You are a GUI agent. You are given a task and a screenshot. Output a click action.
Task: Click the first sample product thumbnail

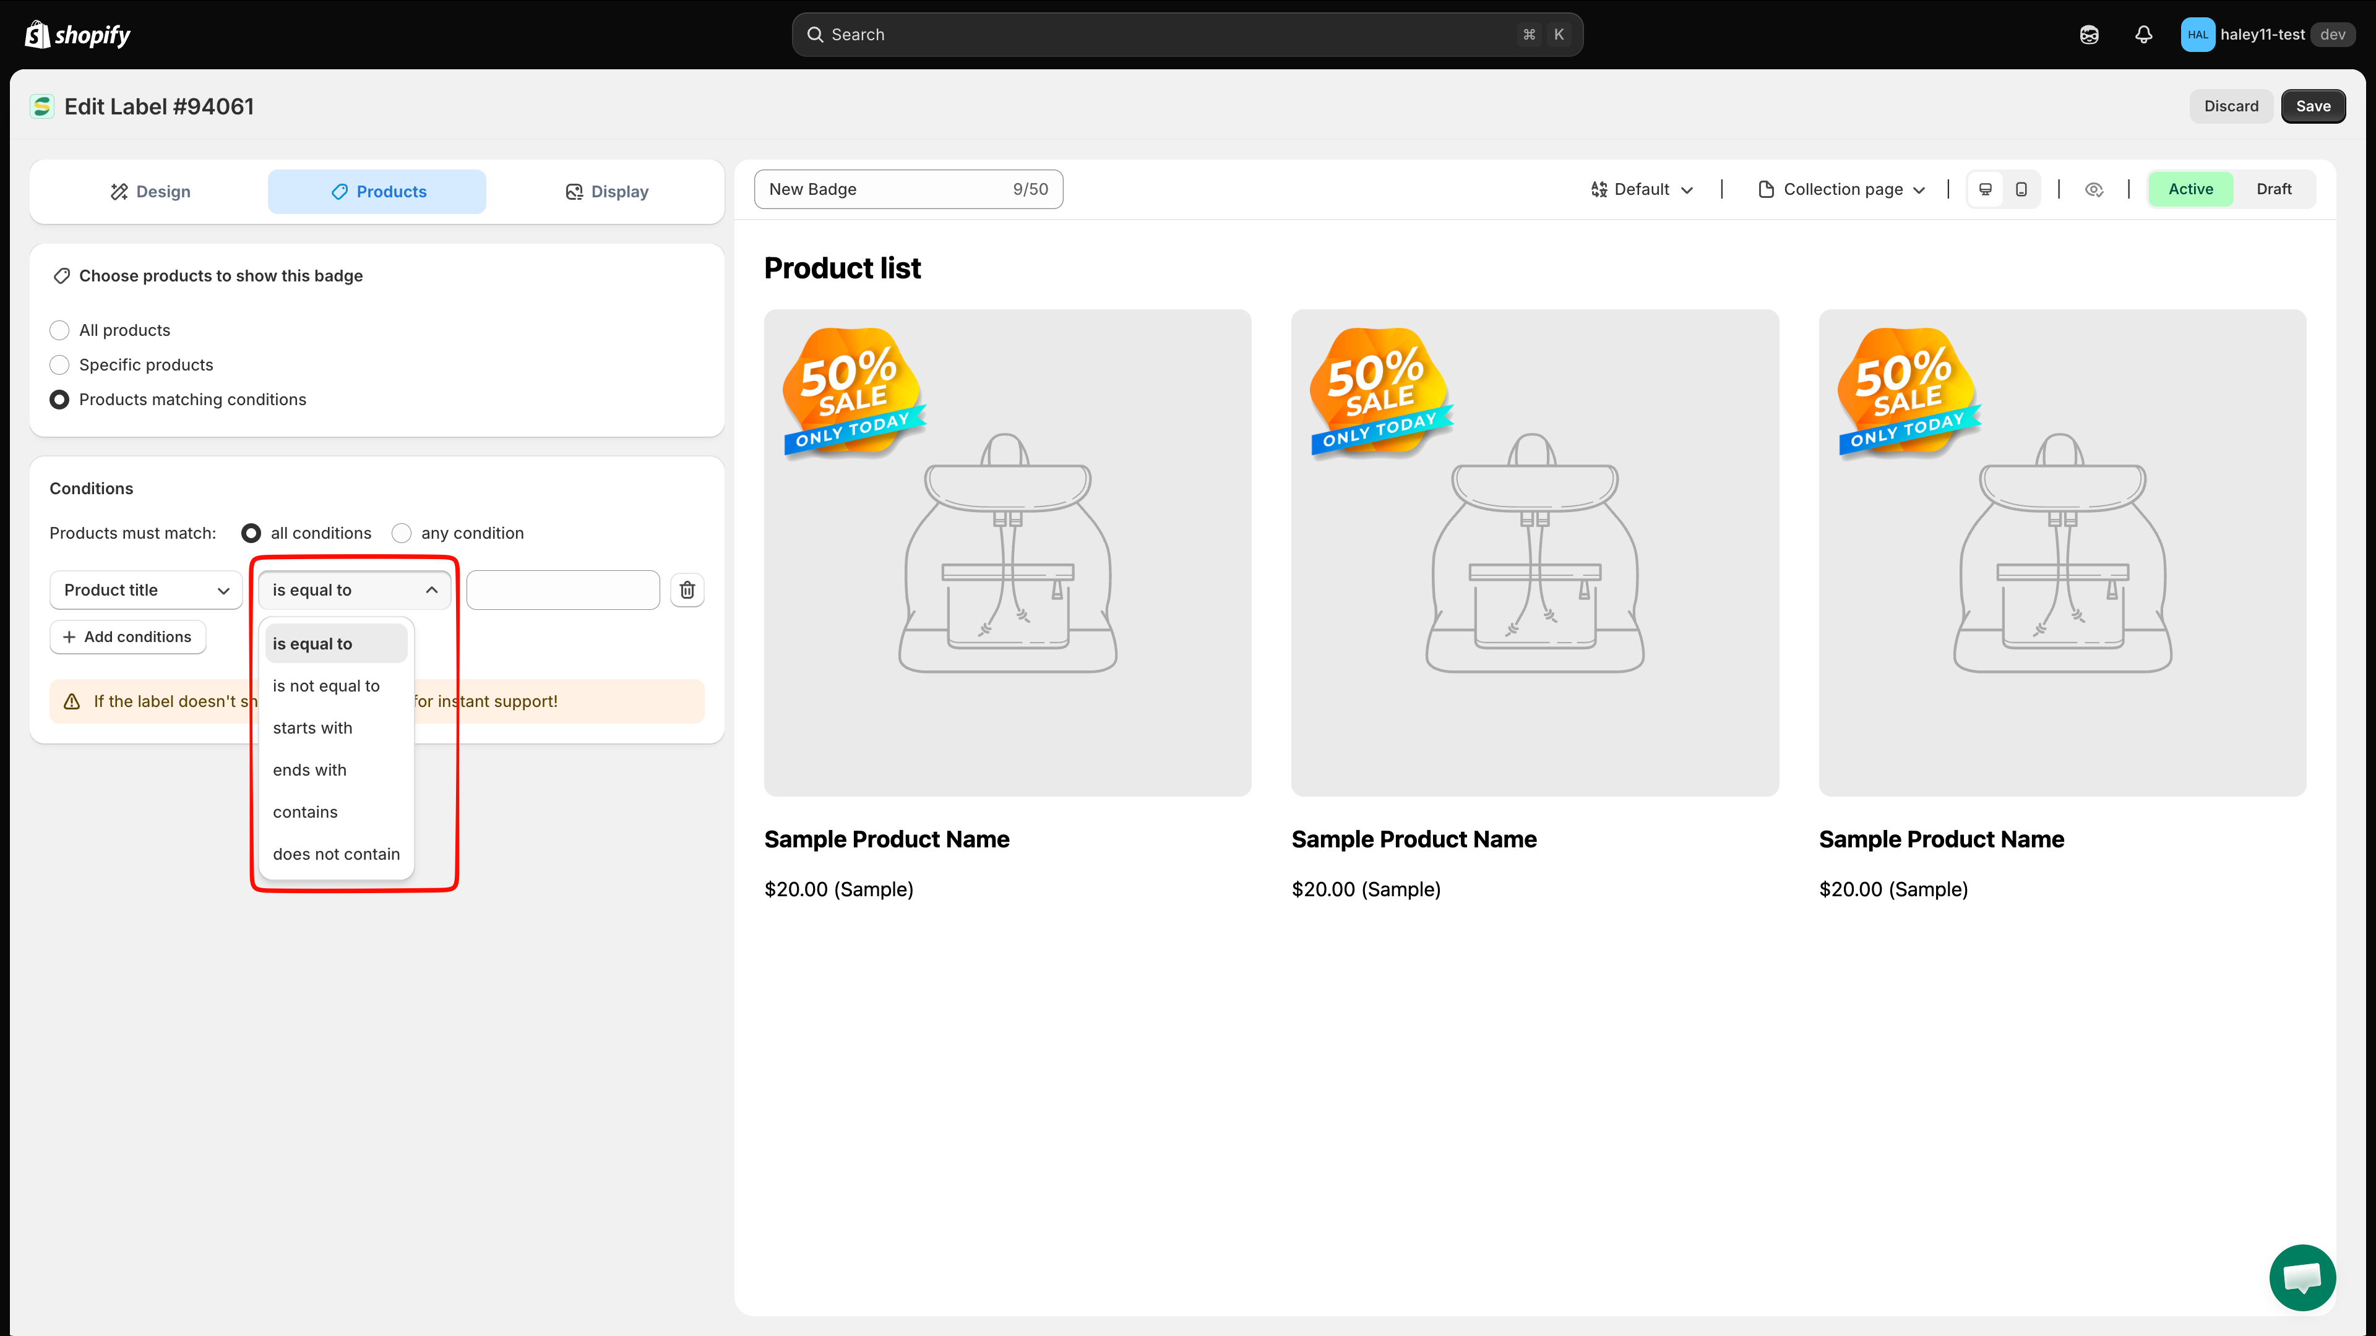(x=1007, y=552)
